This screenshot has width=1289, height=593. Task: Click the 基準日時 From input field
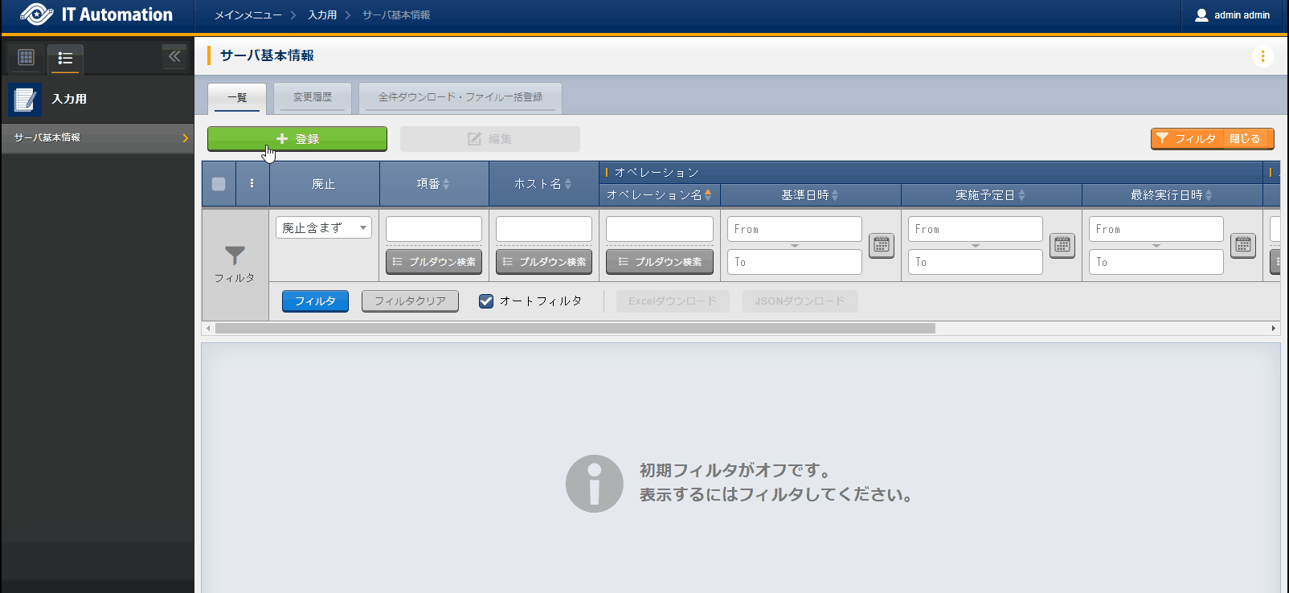point(794,229)
